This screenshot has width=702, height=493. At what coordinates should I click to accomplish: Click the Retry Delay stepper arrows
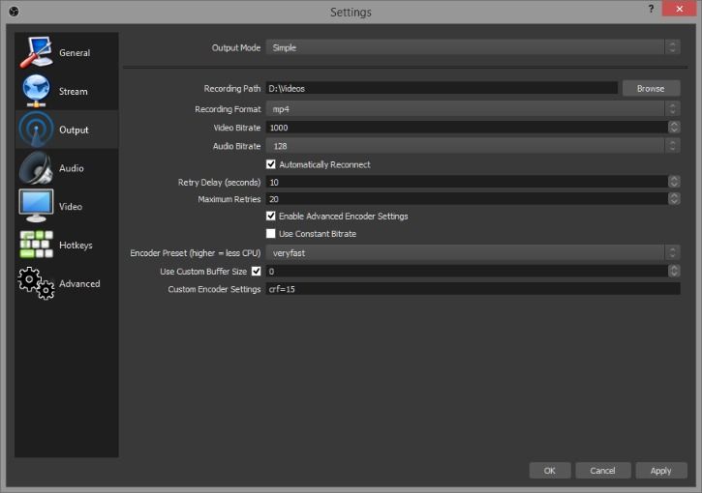674,182
